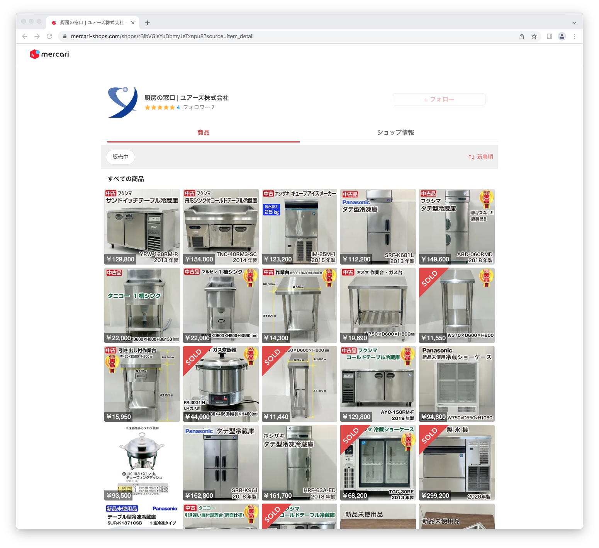
Task: Toggle the 販売中 filter chip
Action: 120,157
